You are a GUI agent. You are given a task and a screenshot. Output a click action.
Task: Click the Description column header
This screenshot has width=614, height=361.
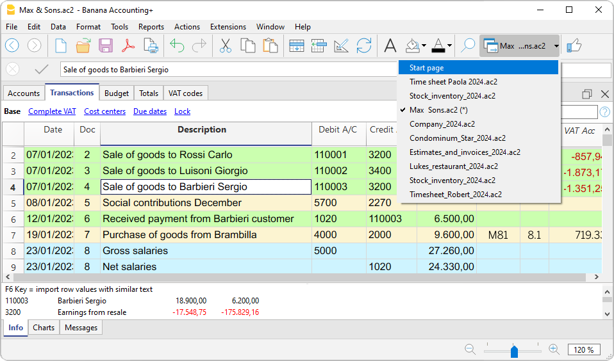point(206,134)
